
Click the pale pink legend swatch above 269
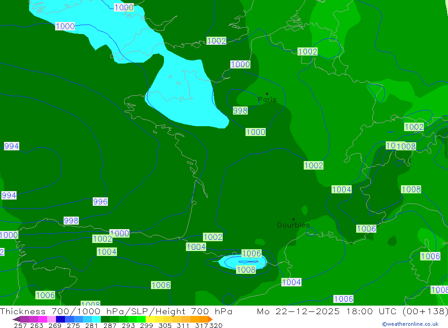tap(51, 319)
